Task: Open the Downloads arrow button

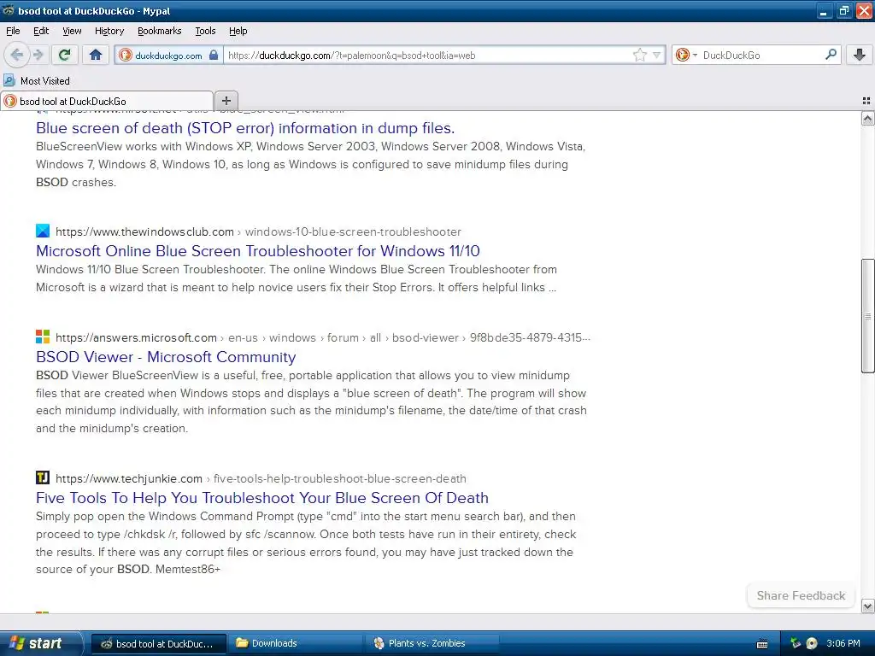Action: (x=860, y=55)
